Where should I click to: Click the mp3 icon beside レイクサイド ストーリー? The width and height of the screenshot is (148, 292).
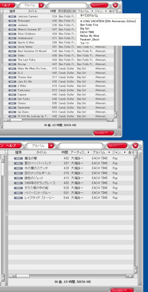click(x=18, y=198)
